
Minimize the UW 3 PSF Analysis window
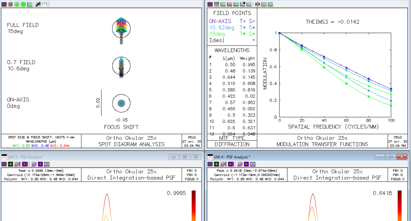pyautogui.click(x=173, y=157)
